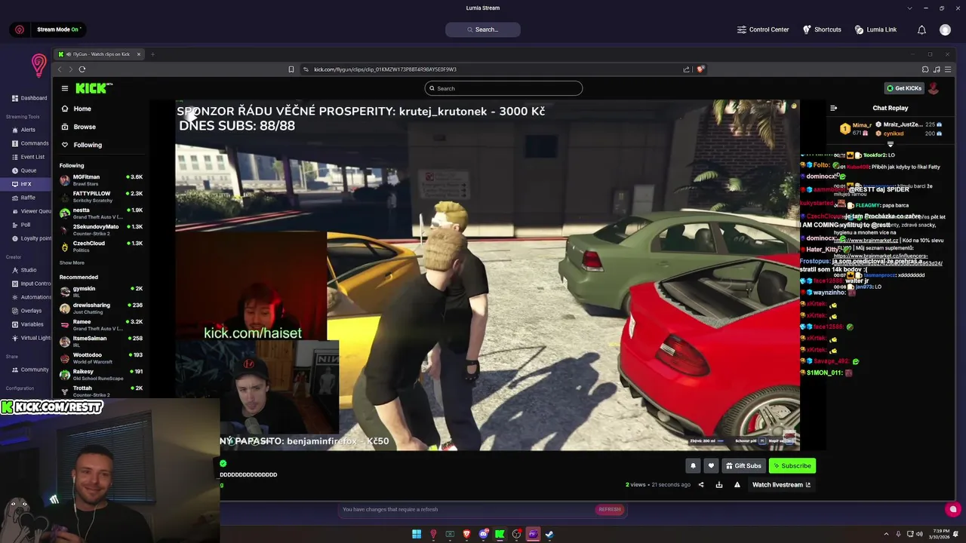Expand Following list with Show More

point(72,263)
